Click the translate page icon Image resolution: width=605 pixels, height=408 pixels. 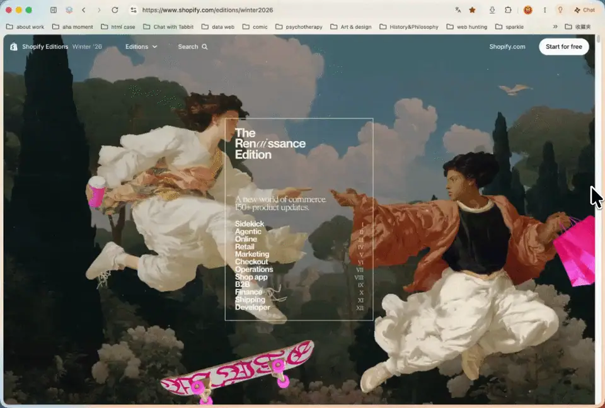click(458, 10)
